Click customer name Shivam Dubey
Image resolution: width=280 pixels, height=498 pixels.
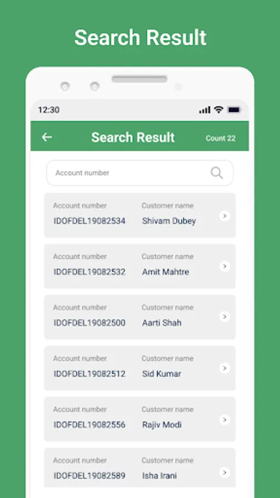click(x=169, y=221)
